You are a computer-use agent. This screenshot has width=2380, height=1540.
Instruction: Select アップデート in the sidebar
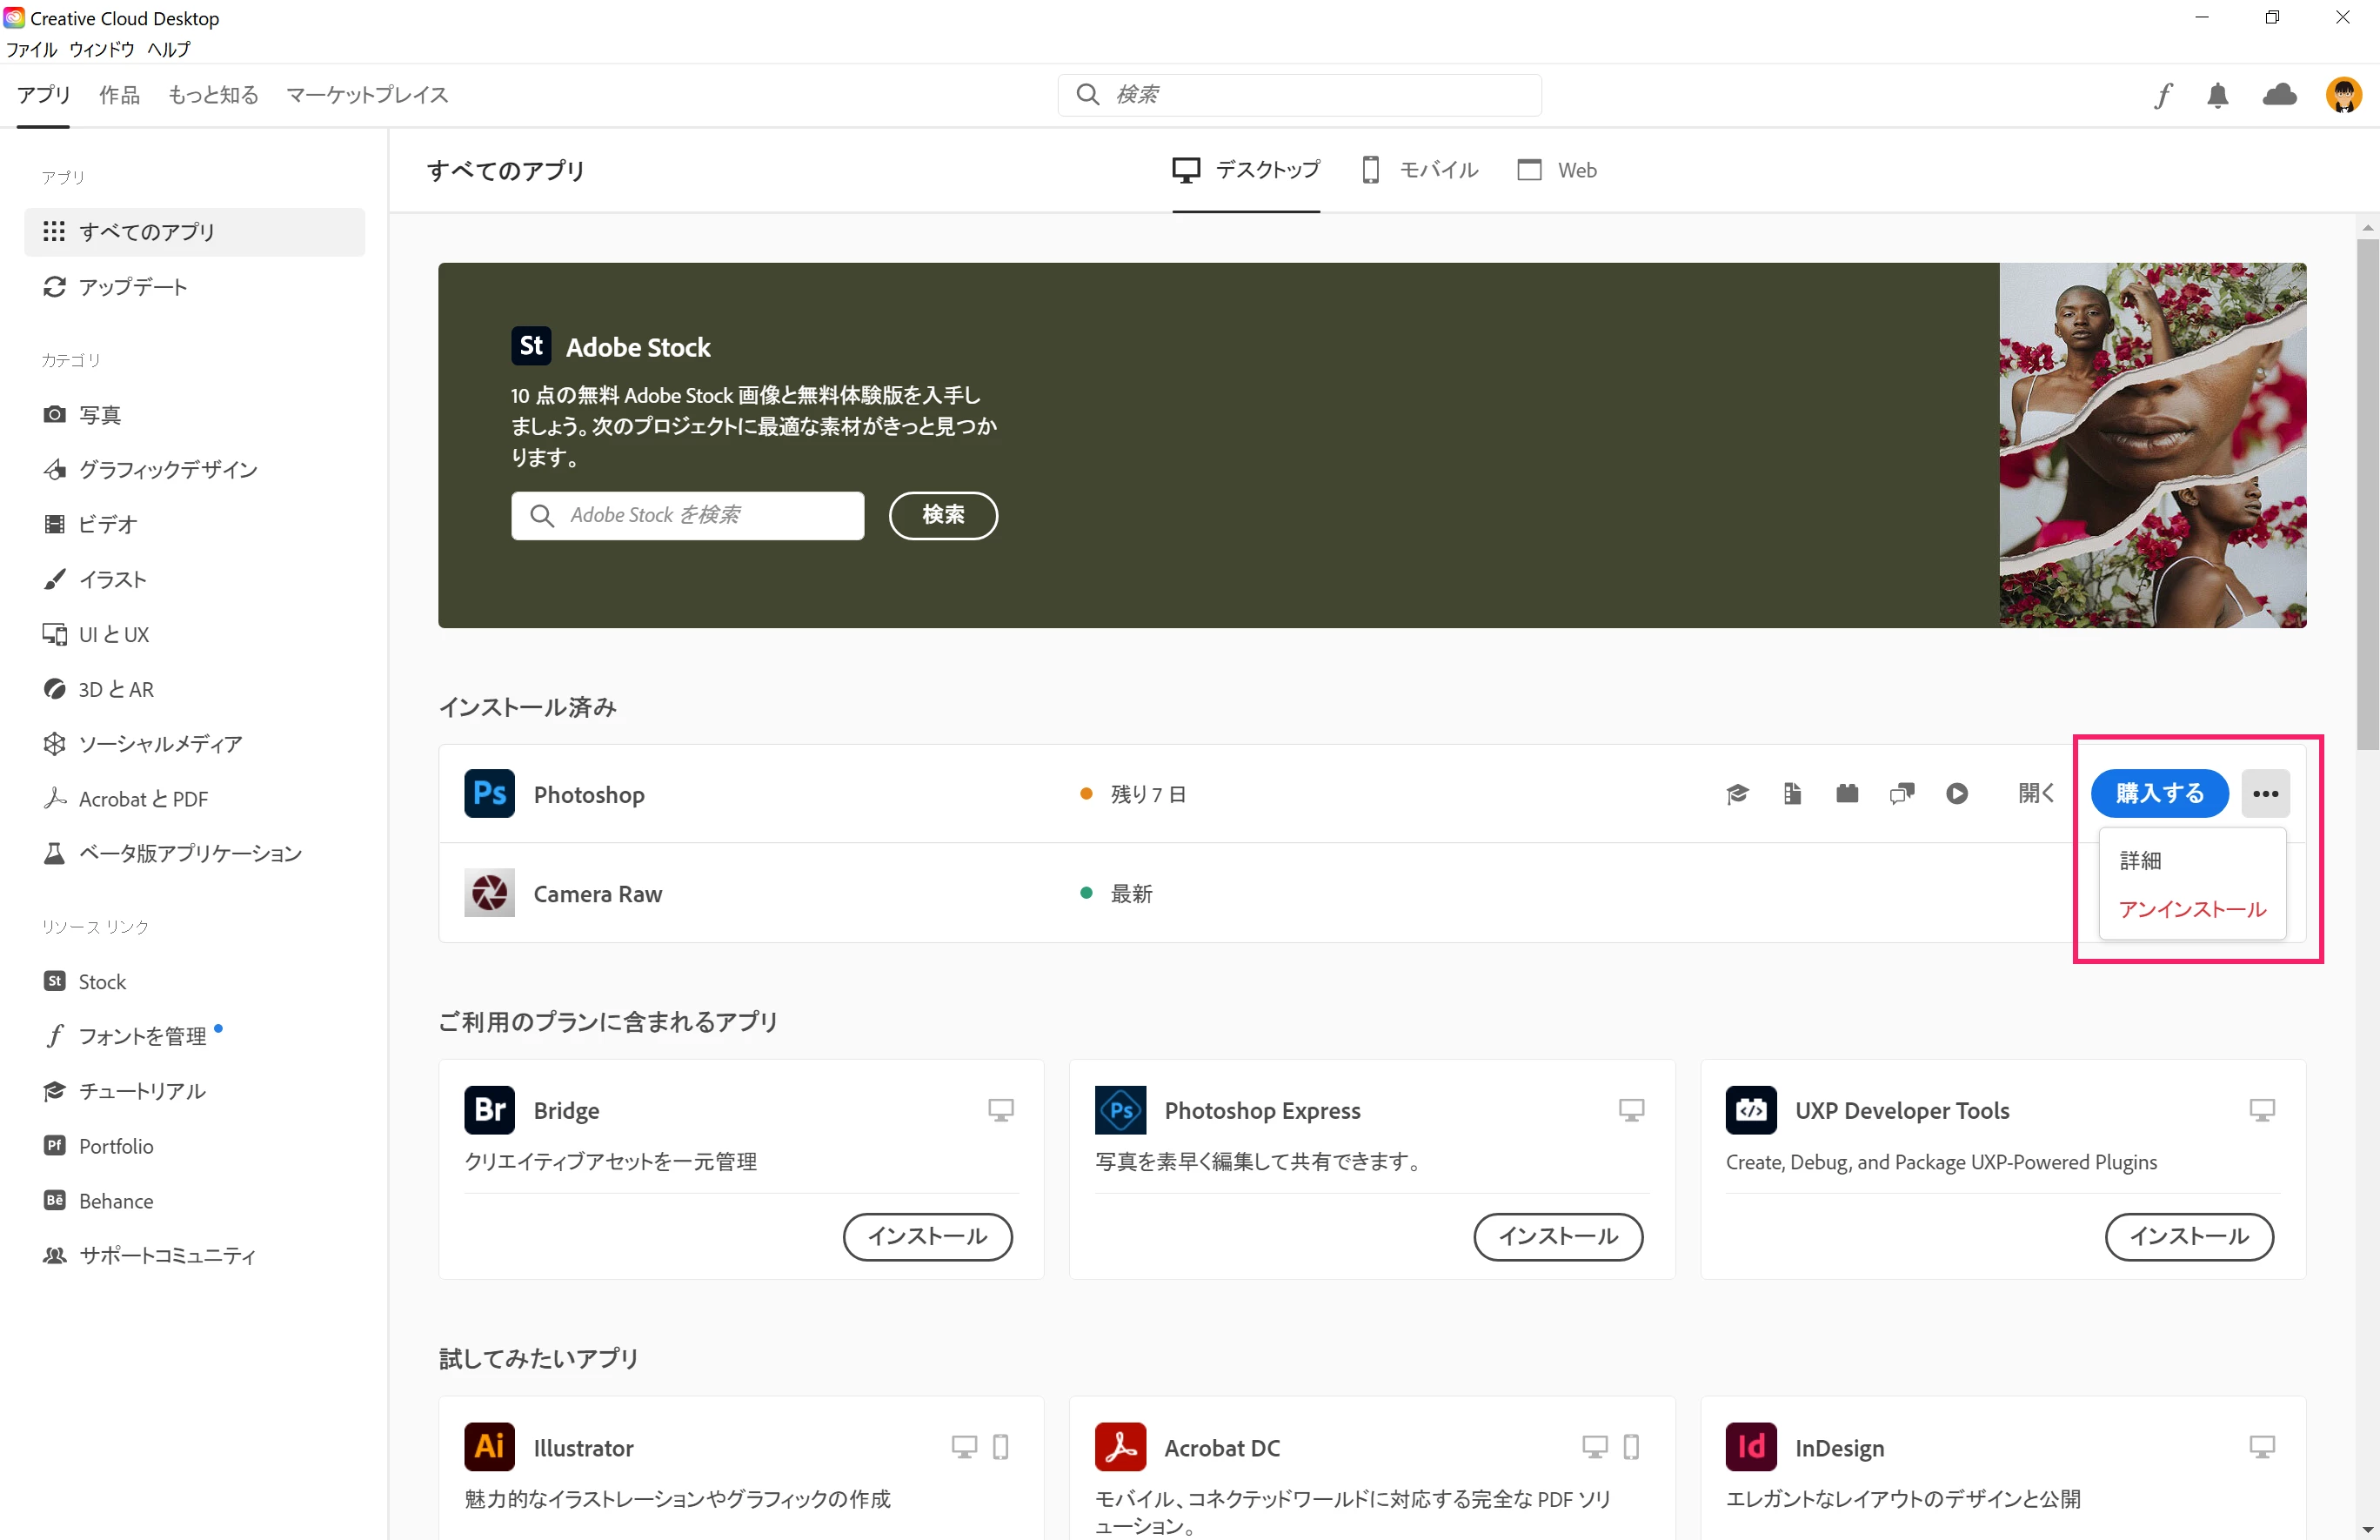(x=132, y=287)
